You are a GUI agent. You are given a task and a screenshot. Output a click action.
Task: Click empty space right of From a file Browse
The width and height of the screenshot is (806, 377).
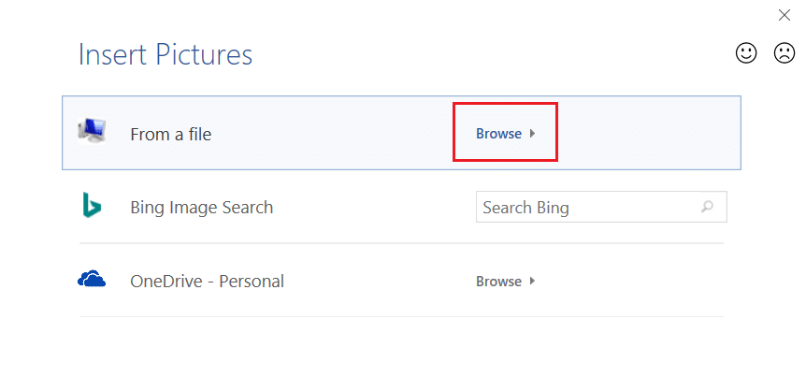[648, 133]
